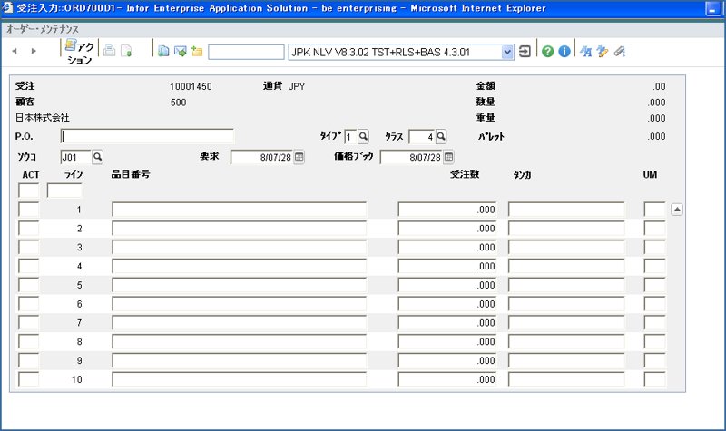
Task: Click the ACT field on line 7
Action: click(29, 323)
